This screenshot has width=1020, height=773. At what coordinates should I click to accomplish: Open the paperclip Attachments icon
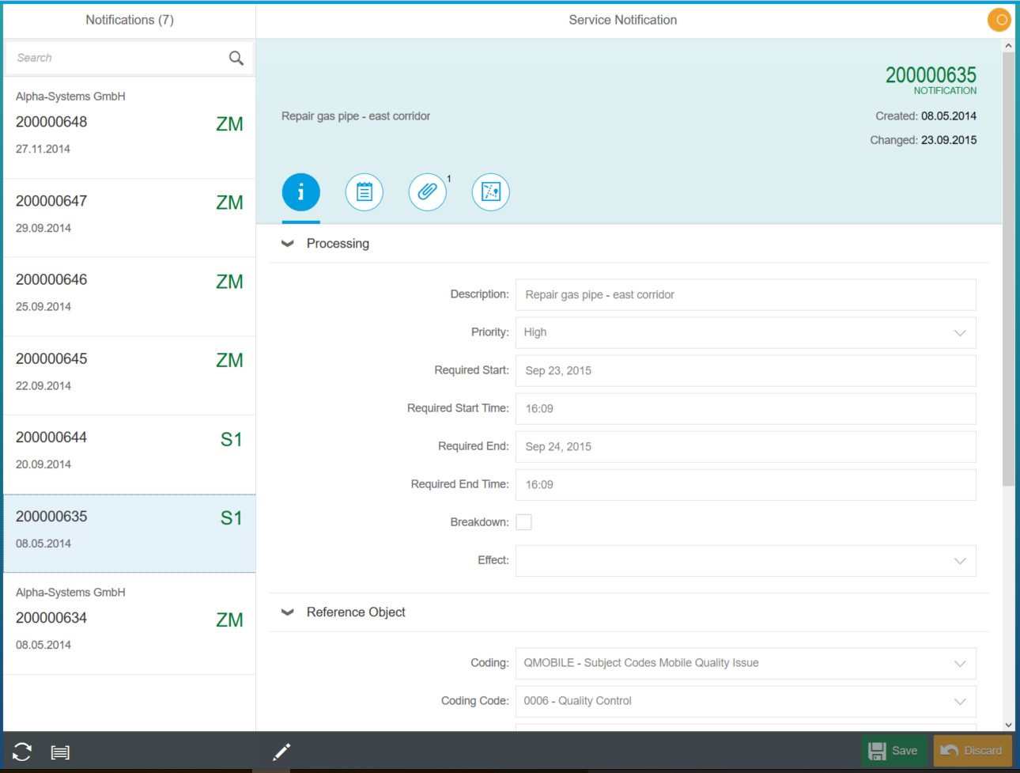tap(427, 191)
